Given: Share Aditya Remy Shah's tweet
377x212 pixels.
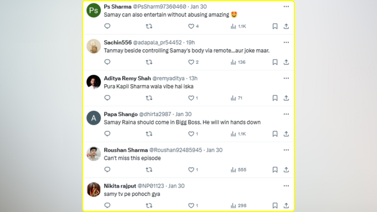Looking at the screenshot, I should [286, 98].
